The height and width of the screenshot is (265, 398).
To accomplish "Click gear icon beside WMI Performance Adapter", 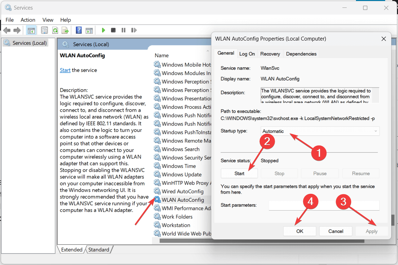I will [x=157, y=208].
